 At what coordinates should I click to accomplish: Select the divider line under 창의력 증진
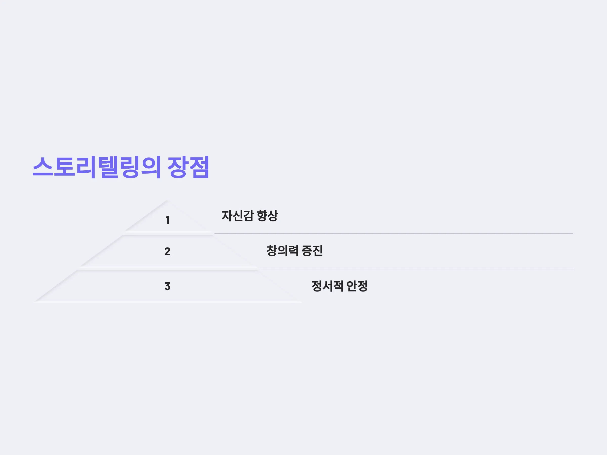pyautogui.click(x=416, y=269)
